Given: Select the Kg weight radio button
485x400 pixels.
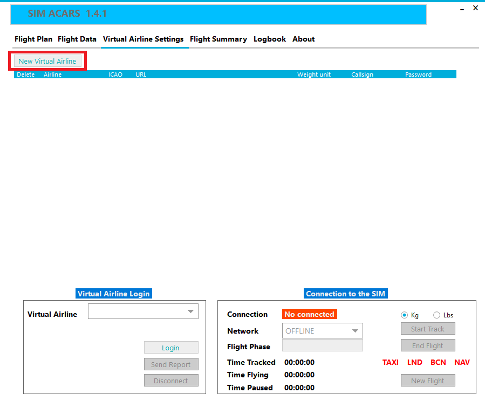Looking at the screenshot, I should (x=405, y=315).
